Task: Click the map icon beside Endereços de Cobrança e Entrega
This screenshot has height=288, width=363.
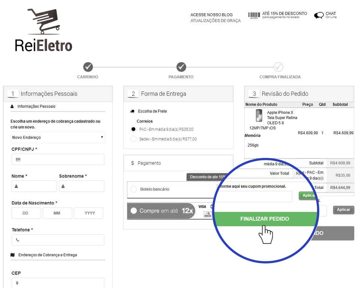Action: coord(13,255)
